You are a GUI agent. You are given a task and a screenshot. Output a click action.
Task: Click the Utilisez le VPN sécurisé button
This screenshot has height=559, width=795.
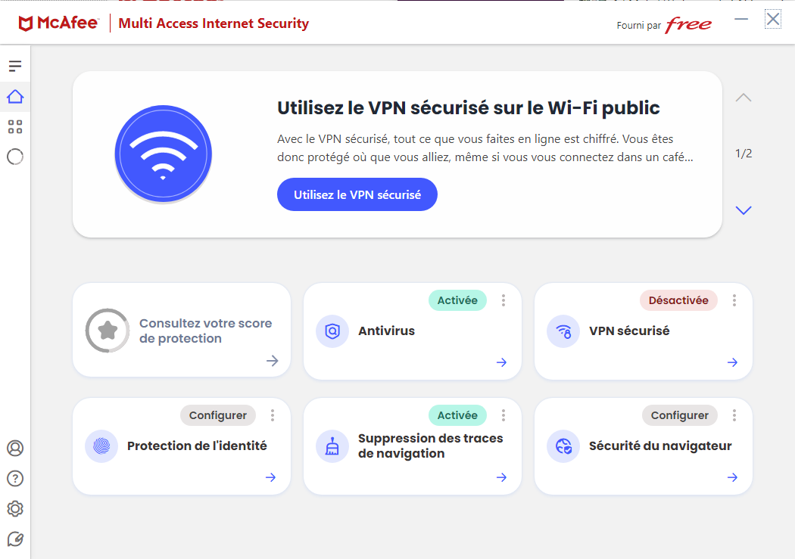(357, 194)
